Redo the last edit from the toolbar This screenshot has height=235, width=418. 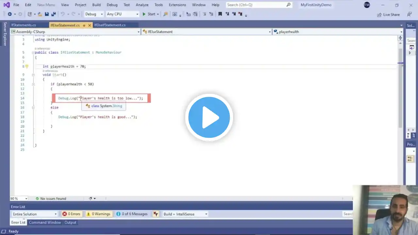tap(73, 14)
